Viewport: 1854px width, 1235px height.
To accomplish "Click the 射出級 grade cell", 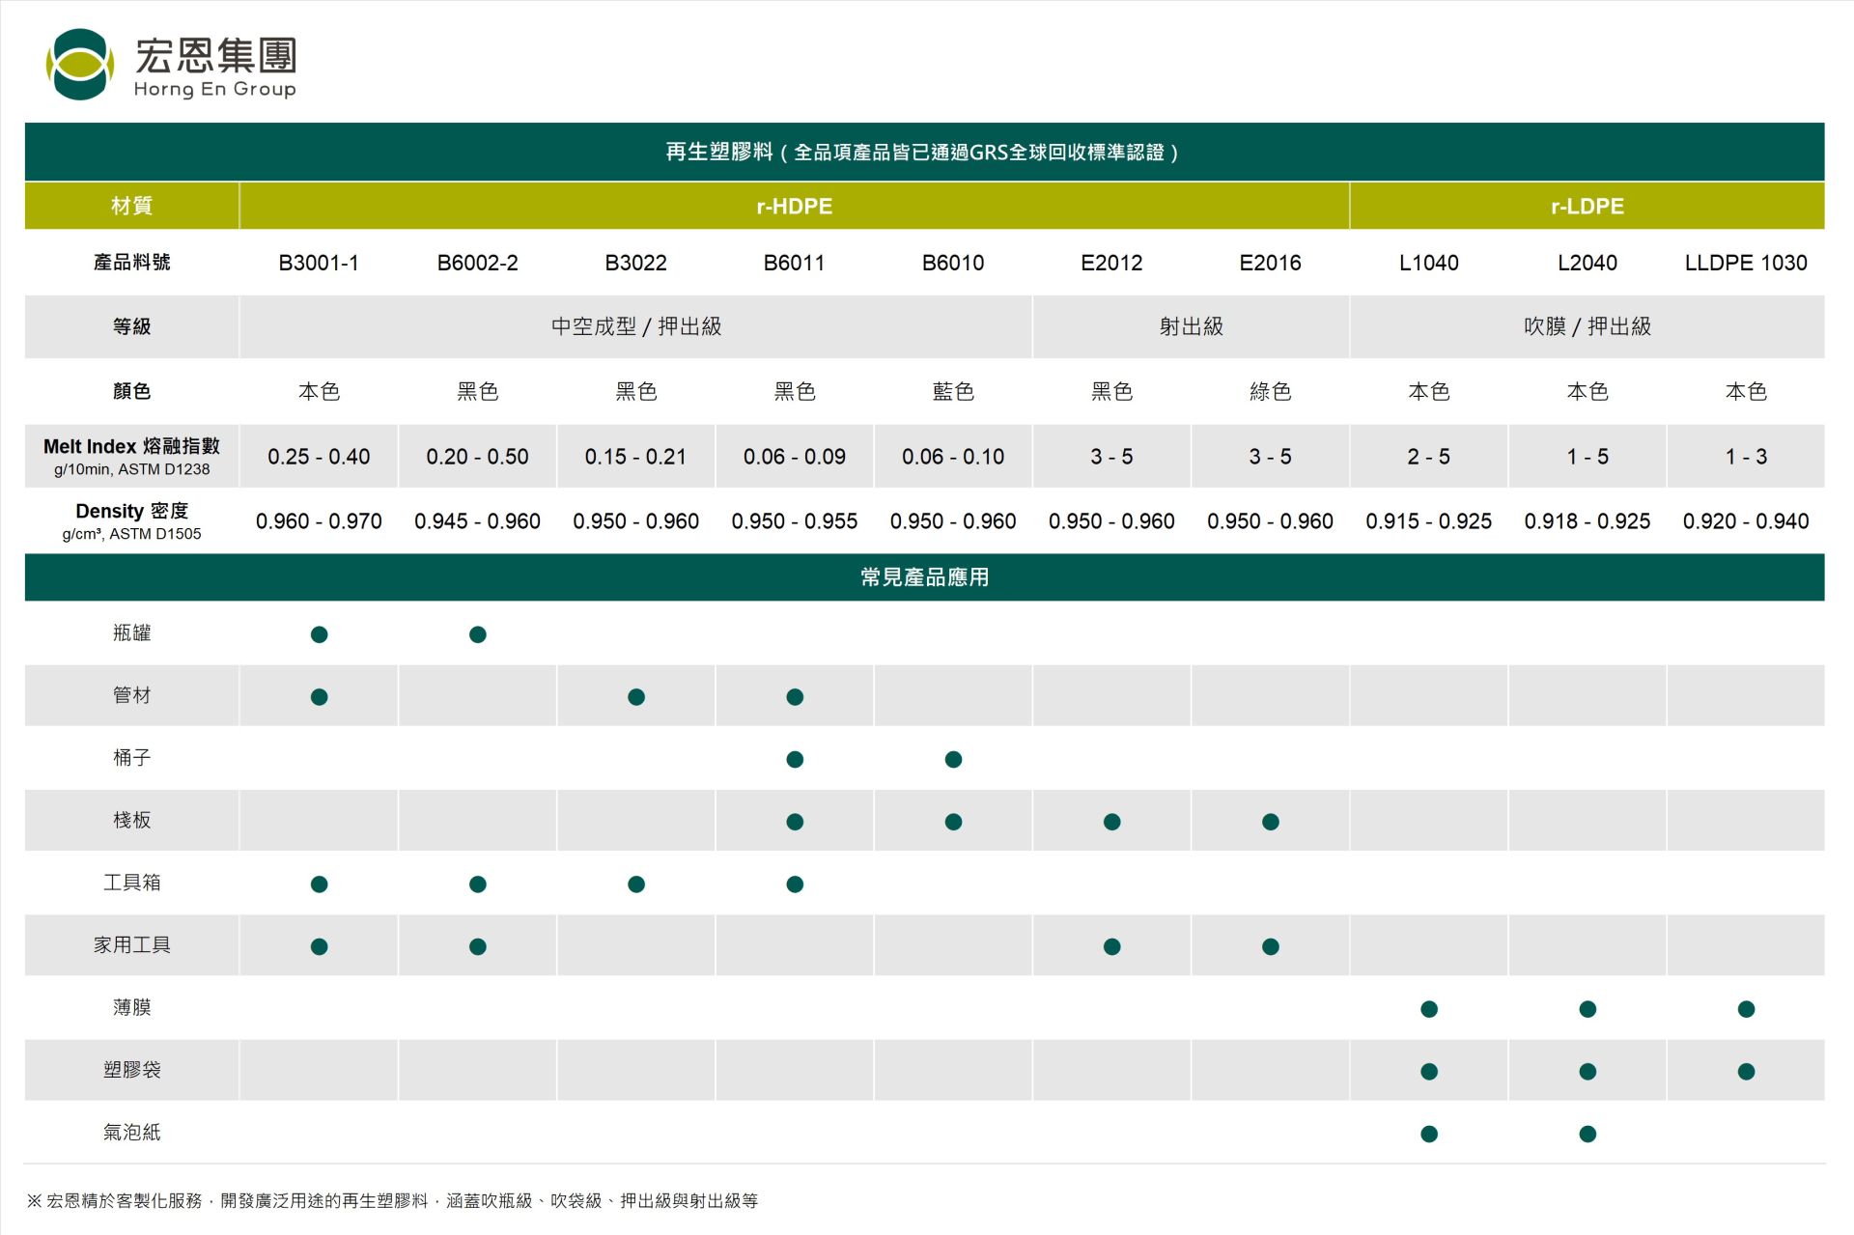I will pyautogui.click(x=1191, y=326).
